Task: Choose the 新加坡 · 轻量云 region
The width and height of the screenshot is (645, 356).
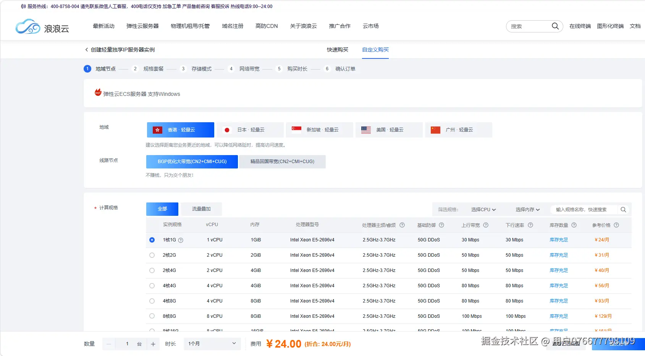Action: 320,130
